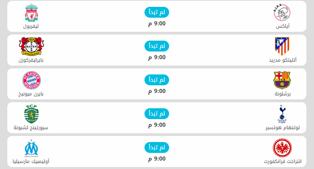Click the Bayern Munich logo
Image resolution: width=314 pixels, height=169 pixels.
[31, 80]
